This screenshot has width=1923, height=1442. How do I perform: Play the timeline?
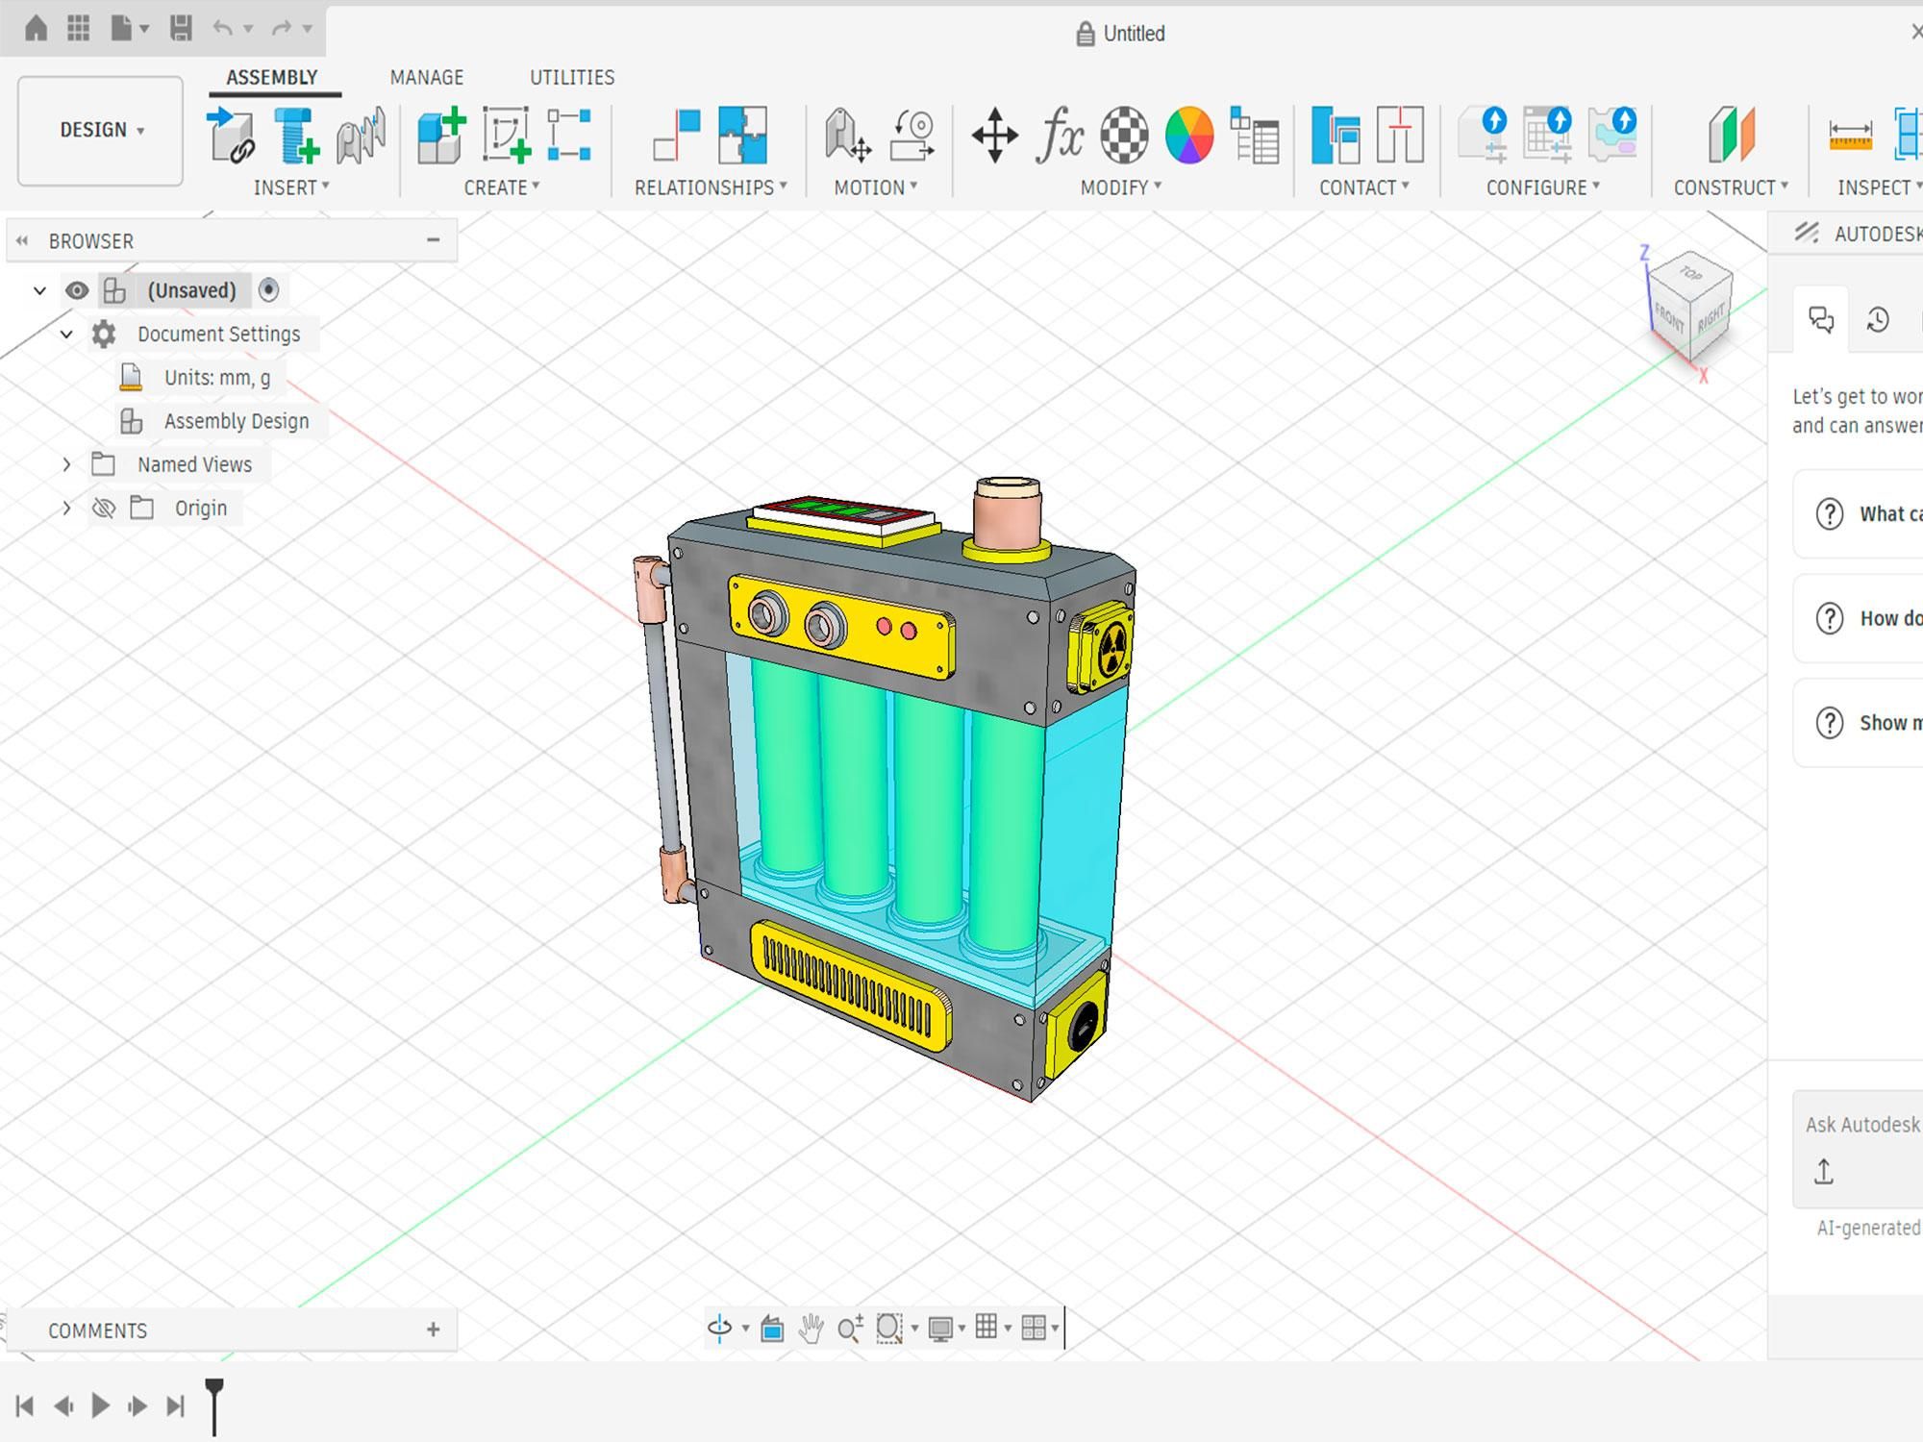click(x=100, y=1405)
